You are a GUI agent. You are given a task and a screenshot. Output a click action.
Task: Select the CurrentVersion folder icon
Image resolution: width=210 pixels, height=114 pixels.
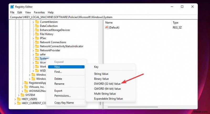[37, 22]
